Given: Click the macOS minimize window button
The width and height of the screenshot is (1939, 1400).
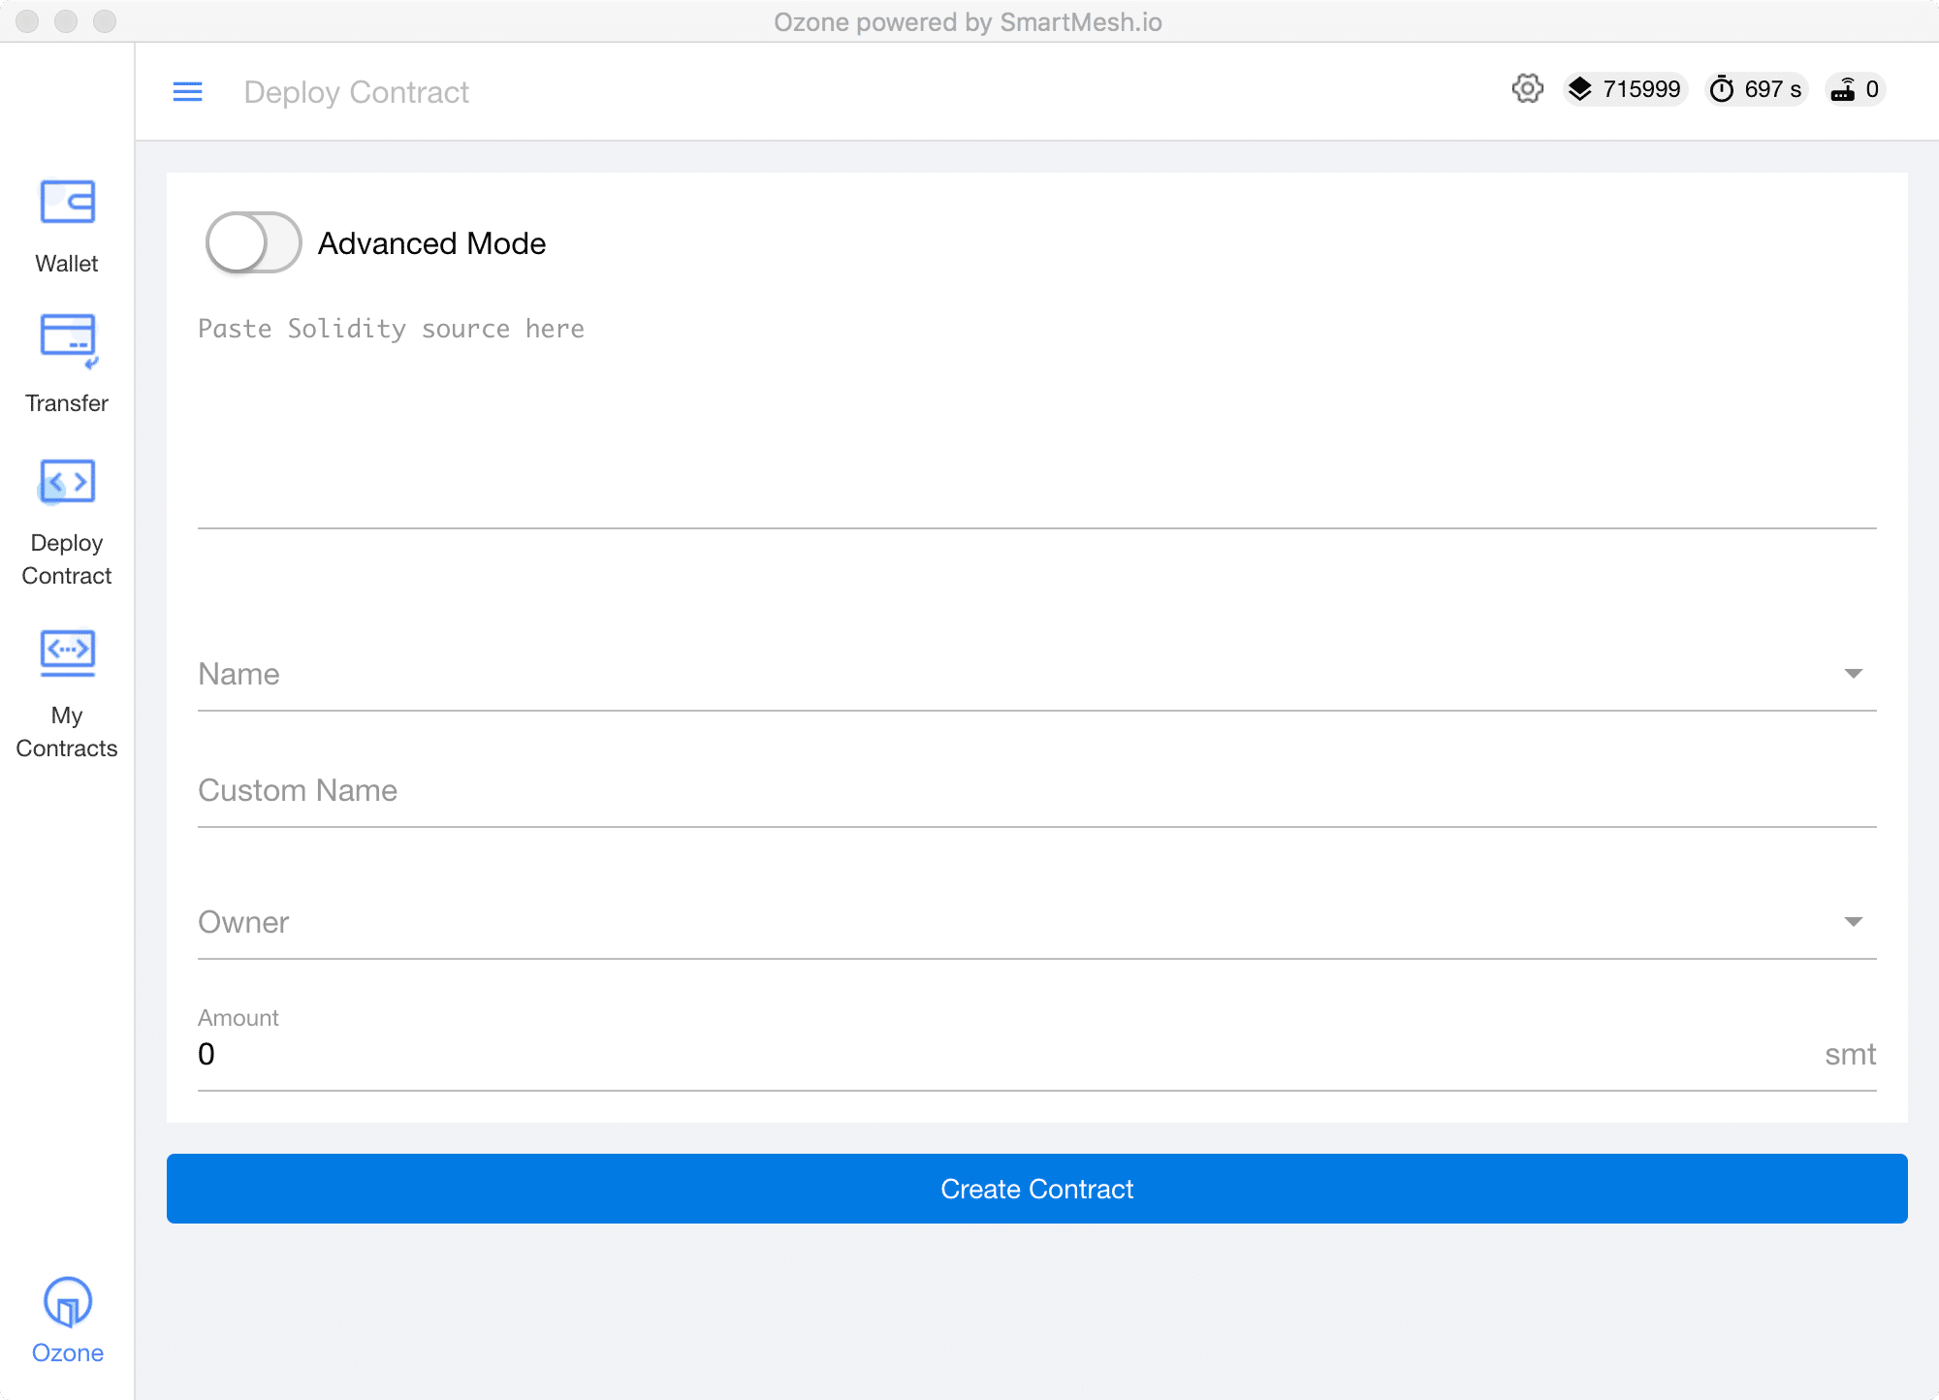Looking at the screenshot, I should pos(66,21).
